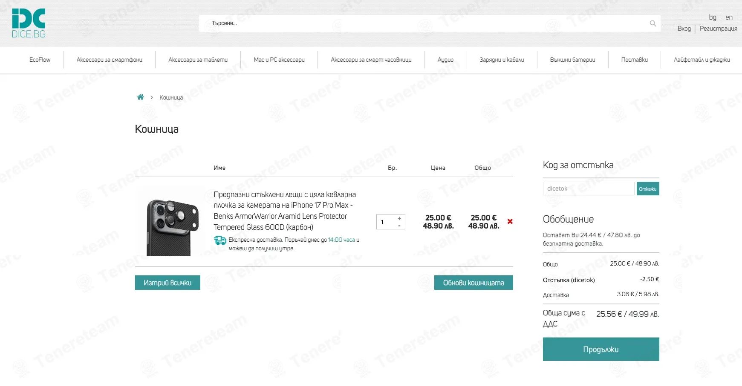Viewport: 742px width, 386px height.
Task: Open the EcoFlow menu
Action: [x=40, y=60]
